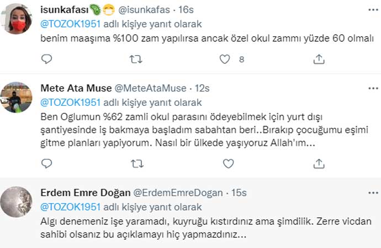Retweet Mete Ata Muse's tweet

[x=136, y=163]
